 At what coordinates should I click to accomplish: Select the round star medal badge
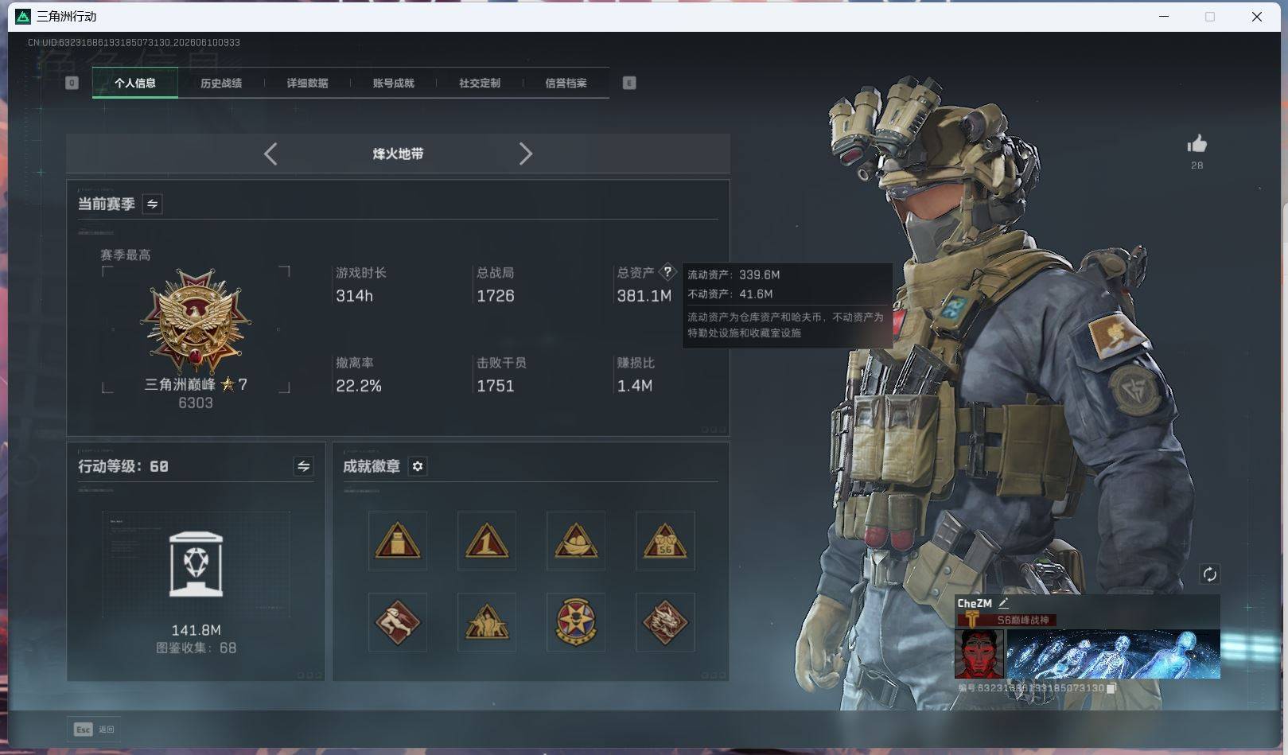point(576,622)
